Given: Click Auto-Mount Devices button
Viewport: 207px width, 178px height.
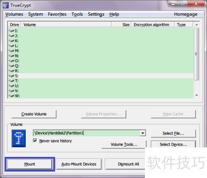Looking at the screenshot, I should click(x=79, y=164).
